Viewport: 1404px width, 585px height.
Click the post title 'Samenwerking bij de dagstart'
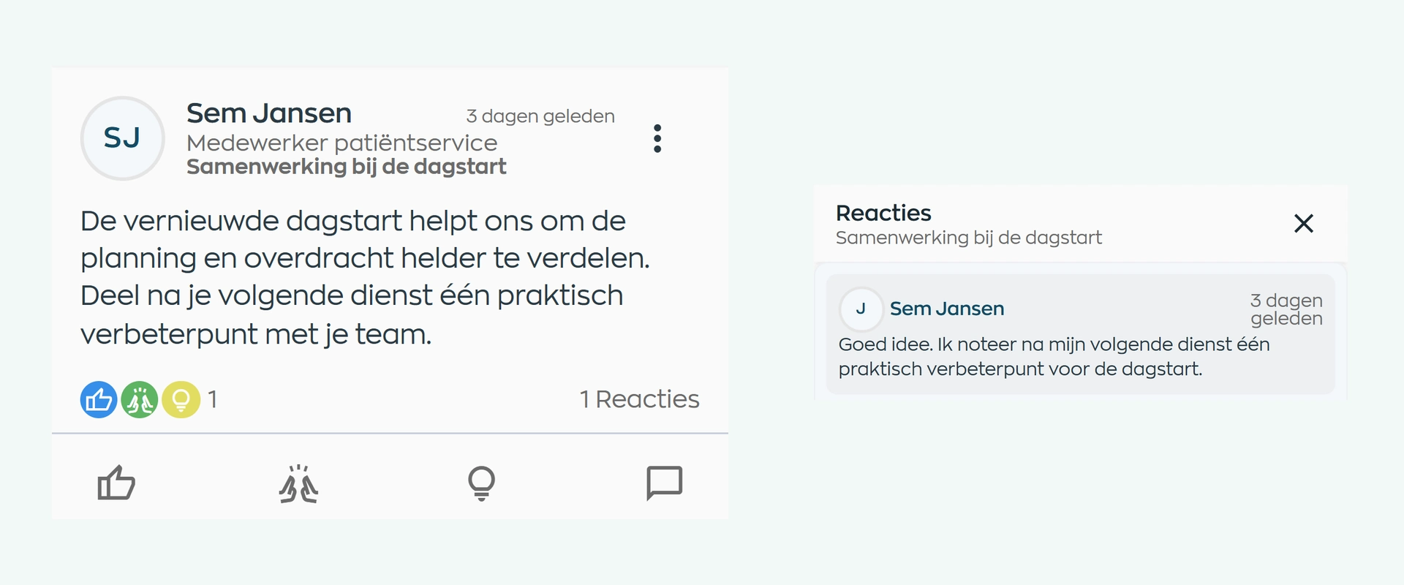click(x=347, y=167)
